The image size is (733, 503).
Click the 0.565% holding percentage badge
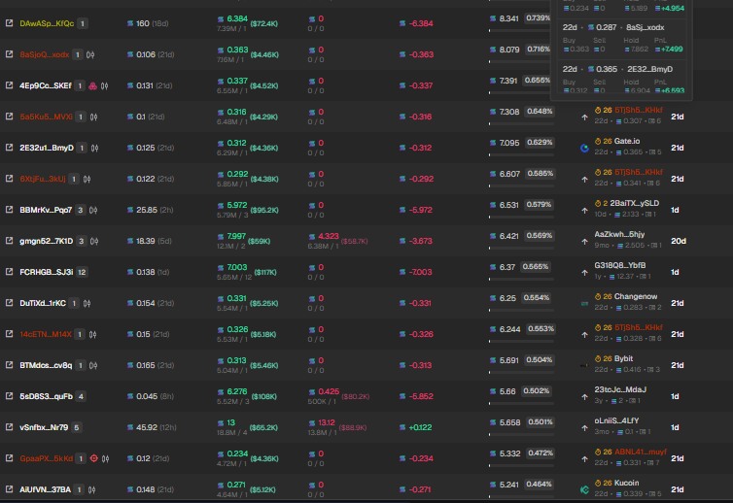(x=536, y=267)
